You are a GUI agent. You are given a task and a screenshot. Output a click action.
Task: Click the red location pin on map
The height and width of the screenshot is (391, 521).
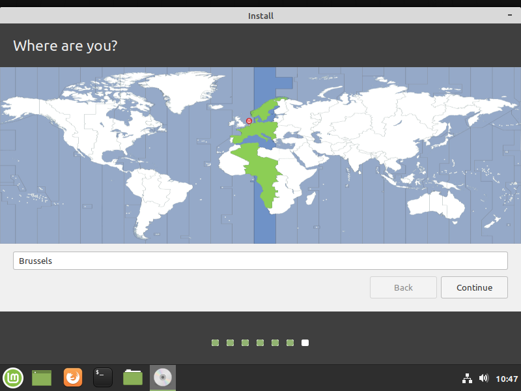(x=249, y=121)
